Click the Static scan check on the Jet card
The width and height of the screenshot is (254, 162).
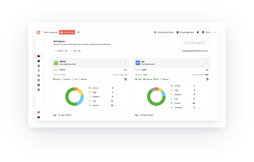click(x=136, y=79)
